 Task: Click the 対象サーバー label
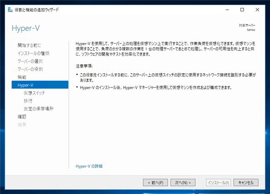pos(247,25)
